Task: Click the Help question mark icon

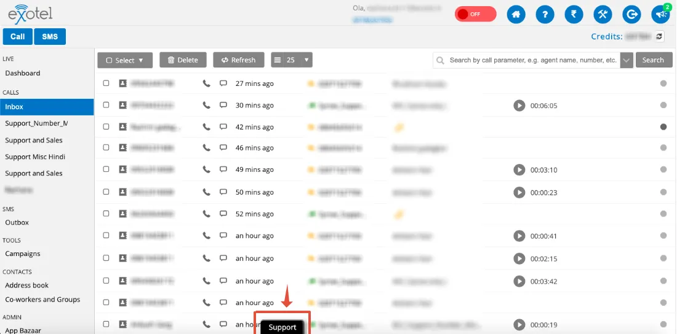Action: 545,15
